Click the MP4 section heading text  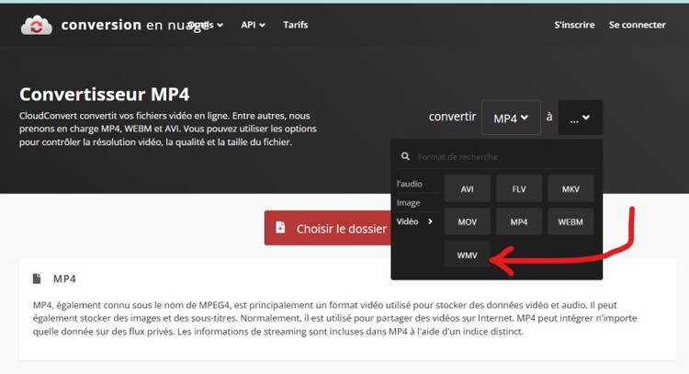(x=64, y=278)
